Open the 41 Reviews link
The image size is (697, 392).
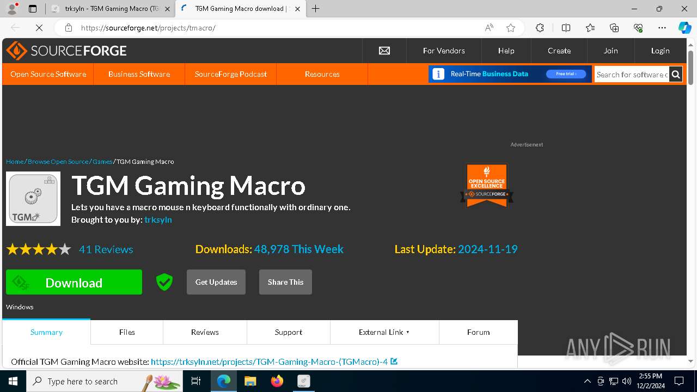point(106,249)
